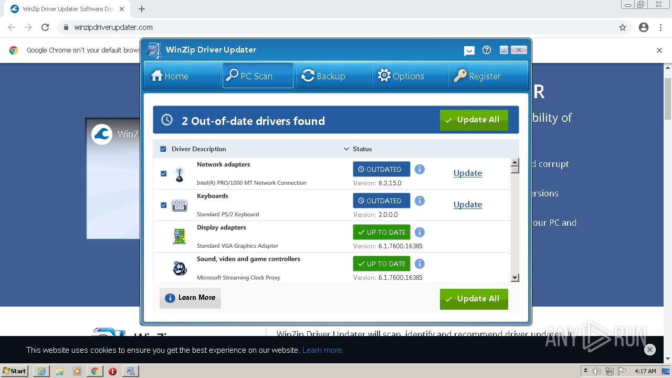This screenshot has width=672, height=378.
Task: Click the Driver Updater taskbar icon
Action: [130, 371]
